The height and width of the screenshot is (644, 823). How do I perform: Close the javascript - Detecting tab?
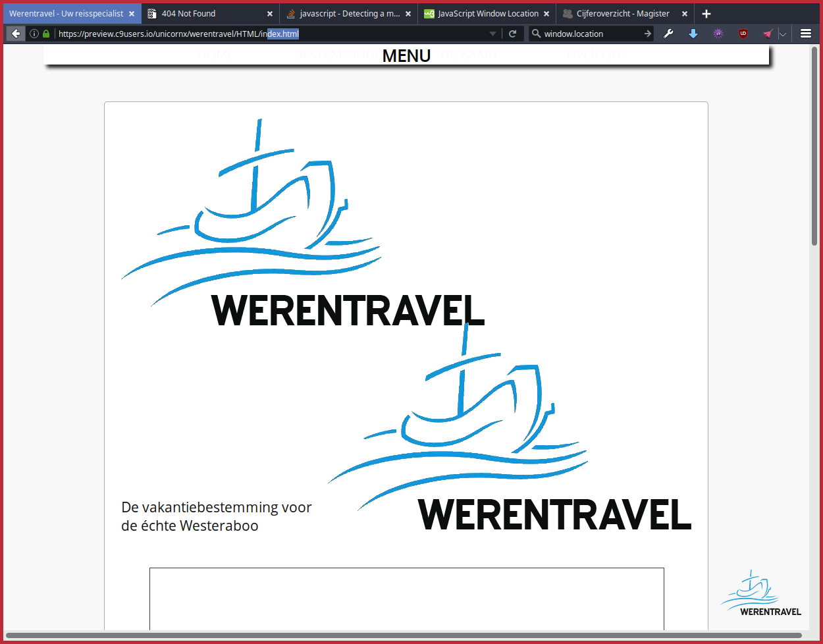[x=408, y=14]
